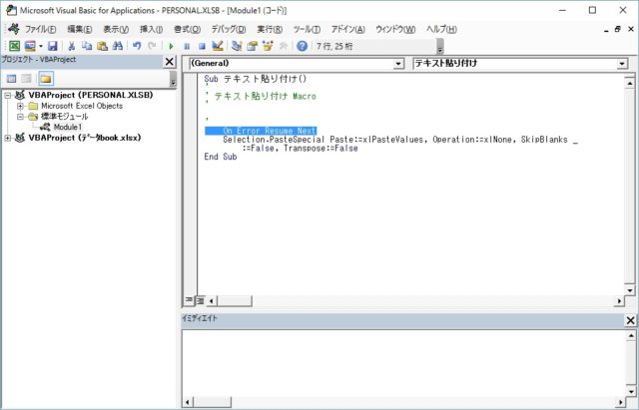The height and width of the screenshot is (410, 639).
Task: Click the code pane horizontal scrollbar thumb
Action: (235, 301)
